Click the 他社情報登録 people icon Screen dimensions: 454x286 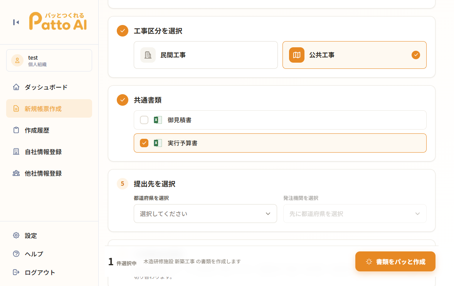[x=16, y=173]
